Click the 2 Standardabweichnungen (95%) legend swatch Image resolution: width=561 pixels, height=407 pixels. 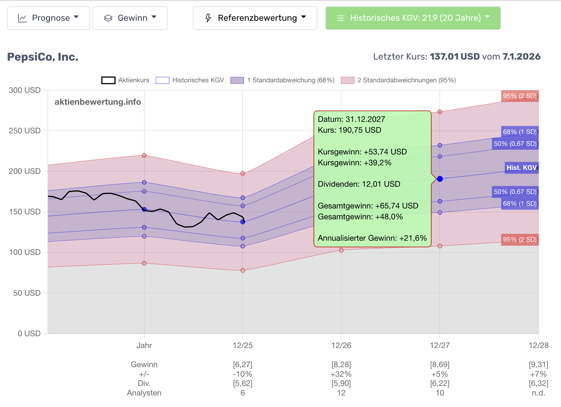point(347,80)
